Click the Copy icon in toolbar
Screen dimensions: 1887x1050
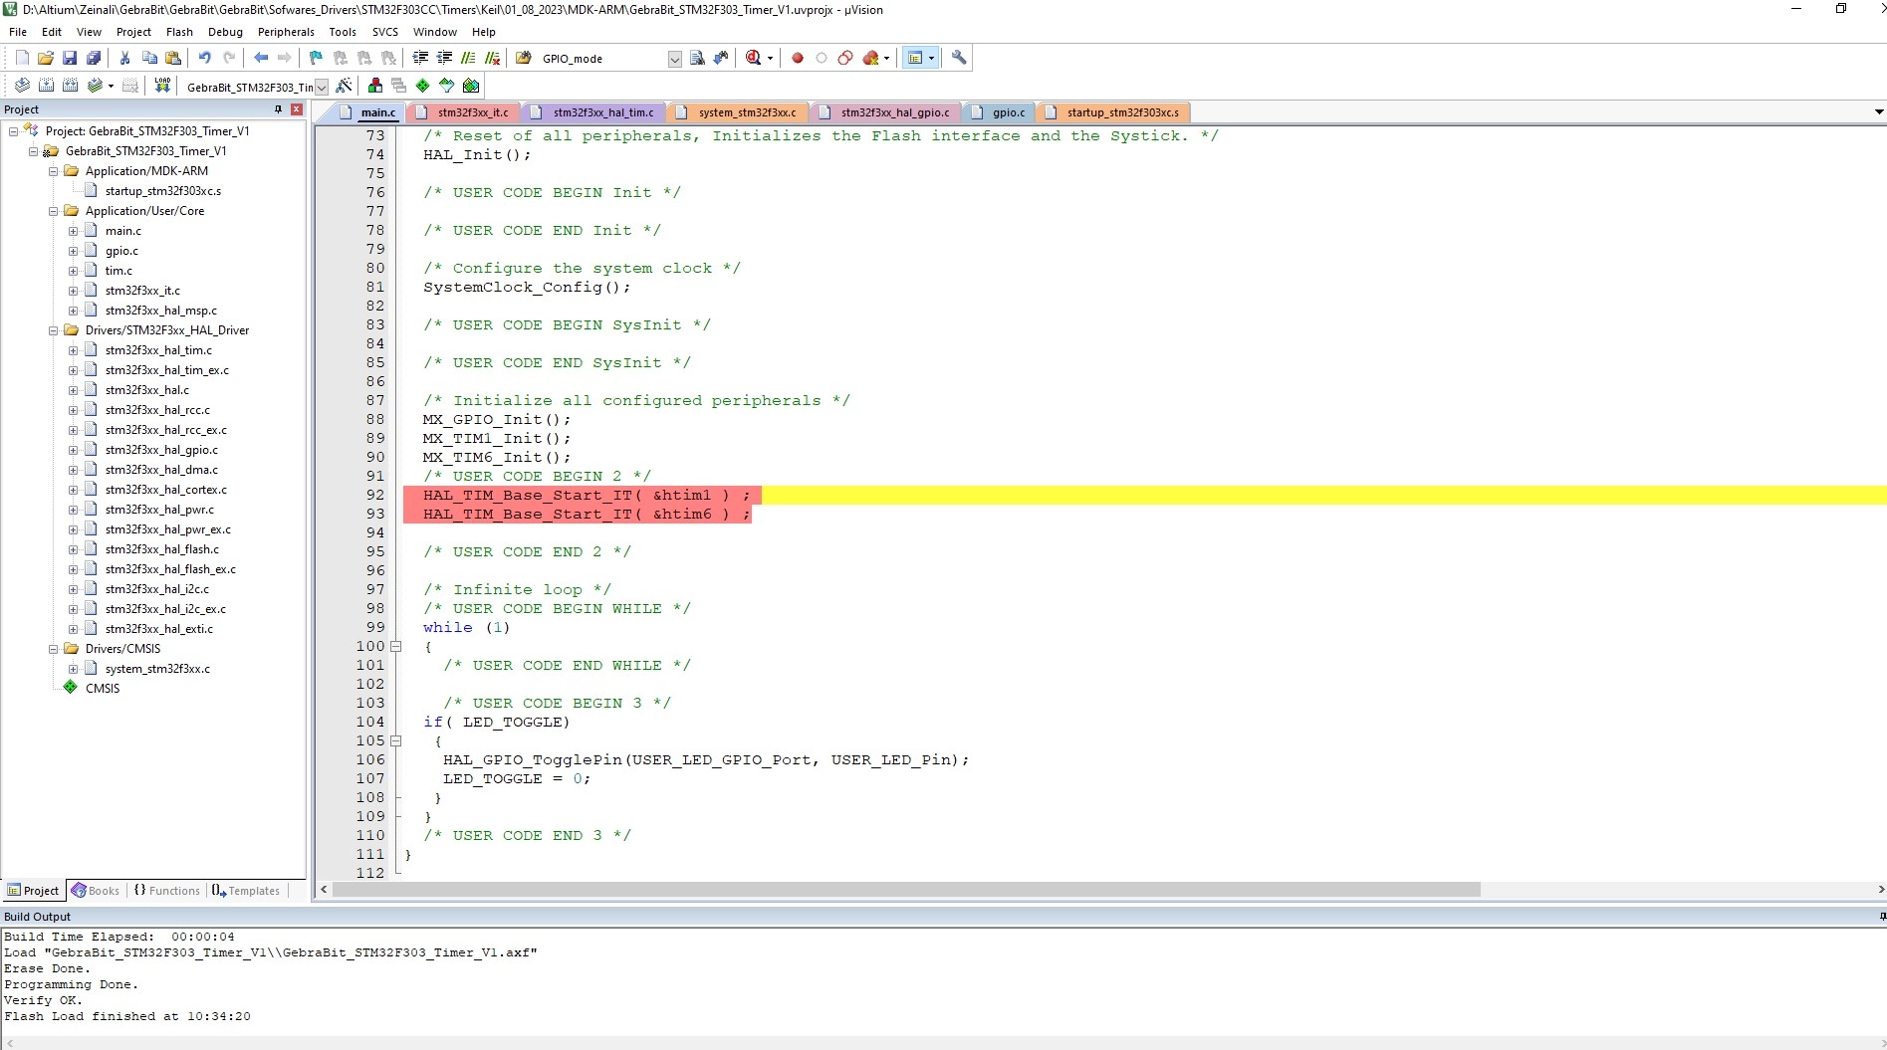(x=149, y=58)
